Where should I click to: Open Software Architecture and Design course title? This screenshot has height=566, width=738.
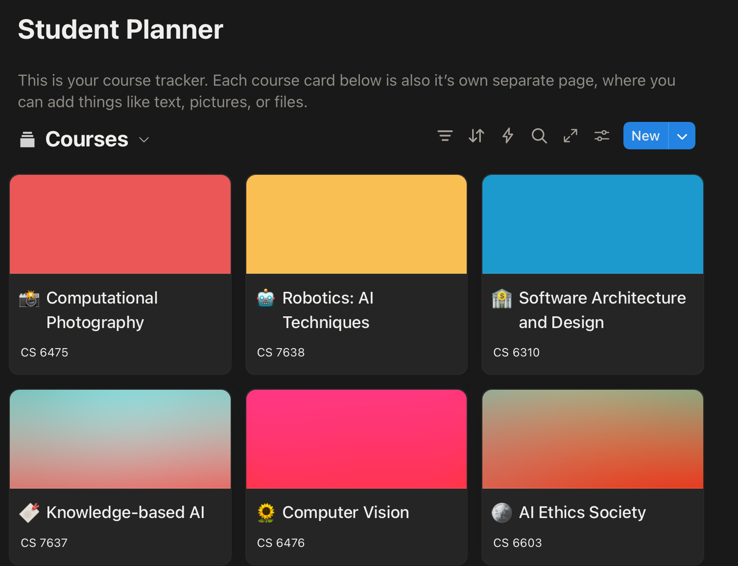point(602,310)
